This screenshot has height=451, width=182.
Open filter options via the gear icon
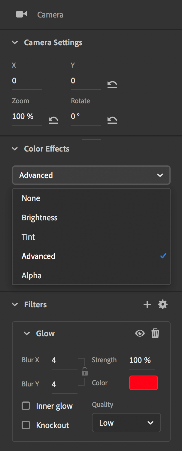pos(163,304)
